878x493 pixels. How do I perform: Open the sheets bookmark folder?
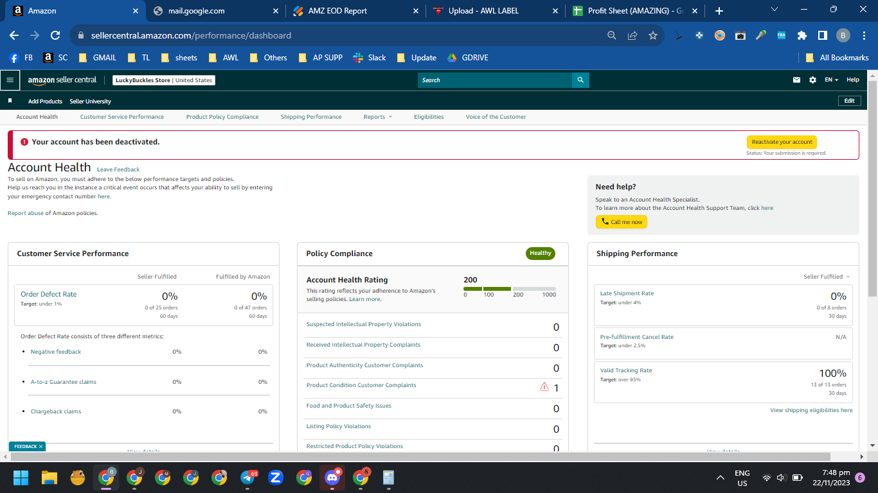pyautogui.click(x=179, y=58)
